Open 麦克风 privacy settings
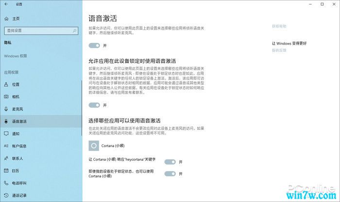 point(41,109)
